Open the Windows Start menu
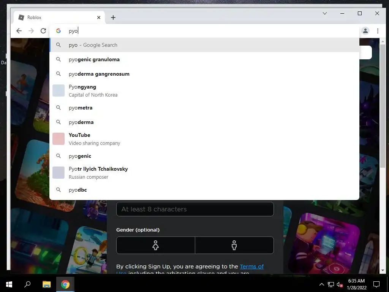Image resolution: width=389 pixels, height=292 pixels. 9,284
